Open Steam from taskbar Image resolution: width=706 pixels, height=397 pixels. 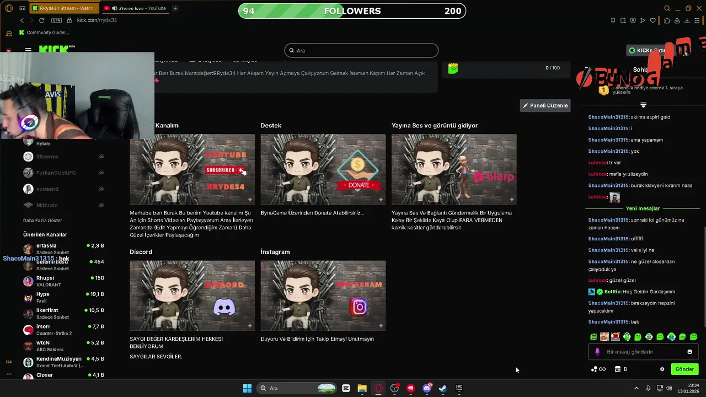point(443,388)
